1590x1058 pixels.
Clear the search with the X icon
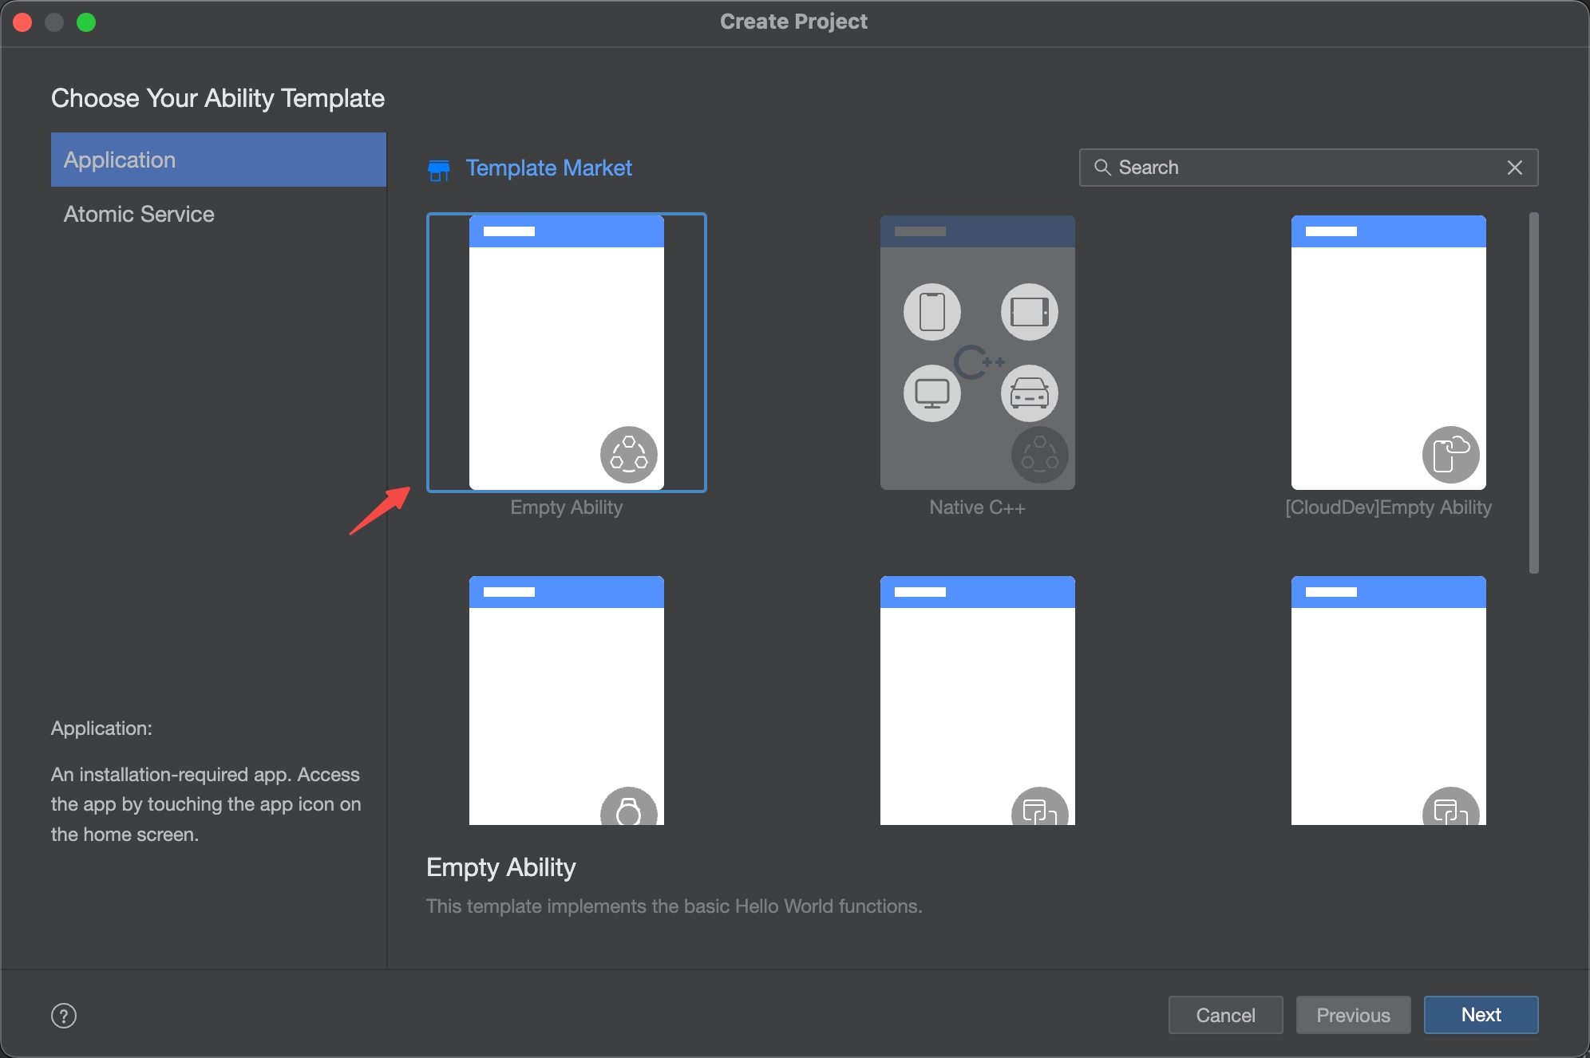tap(1514, 168)
